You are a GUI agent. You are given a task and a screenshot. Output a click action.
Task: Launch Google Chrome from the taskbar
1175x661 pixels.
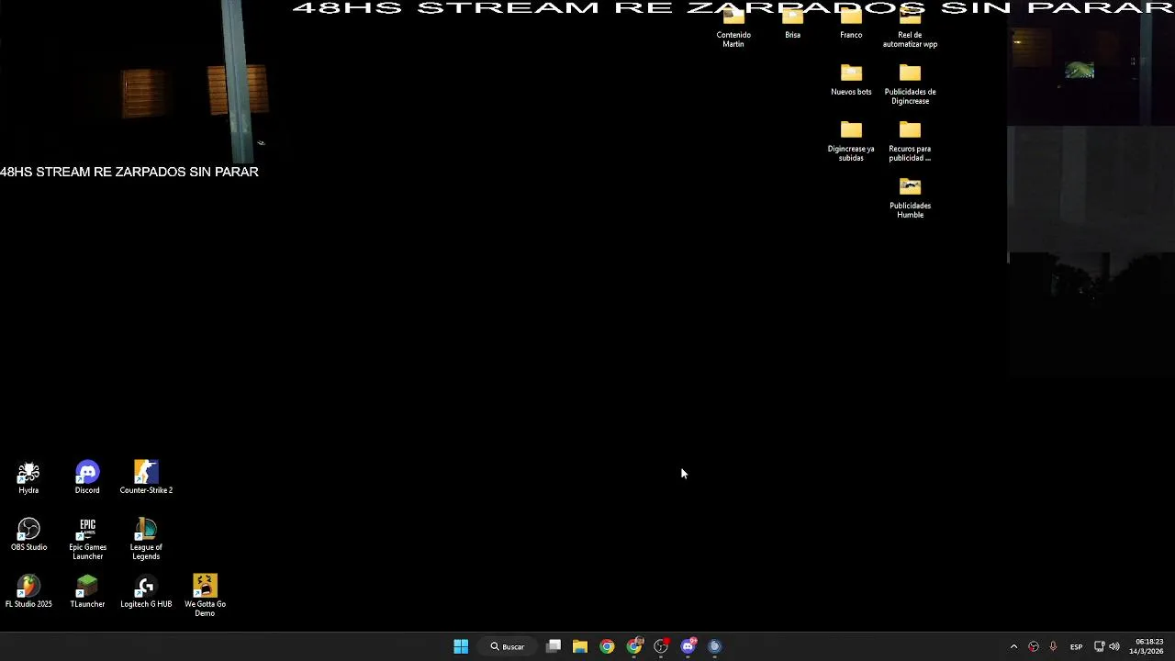pyautogui.click(x=607, y=646)
